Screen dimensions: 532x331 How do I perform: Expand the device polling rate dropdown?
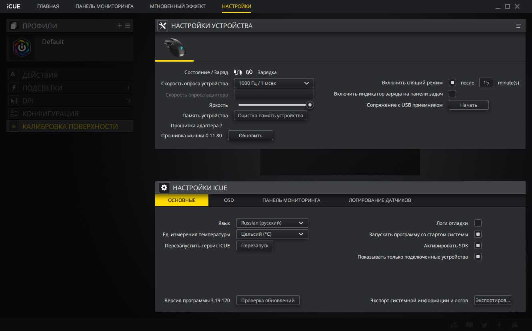coord(274,83)
